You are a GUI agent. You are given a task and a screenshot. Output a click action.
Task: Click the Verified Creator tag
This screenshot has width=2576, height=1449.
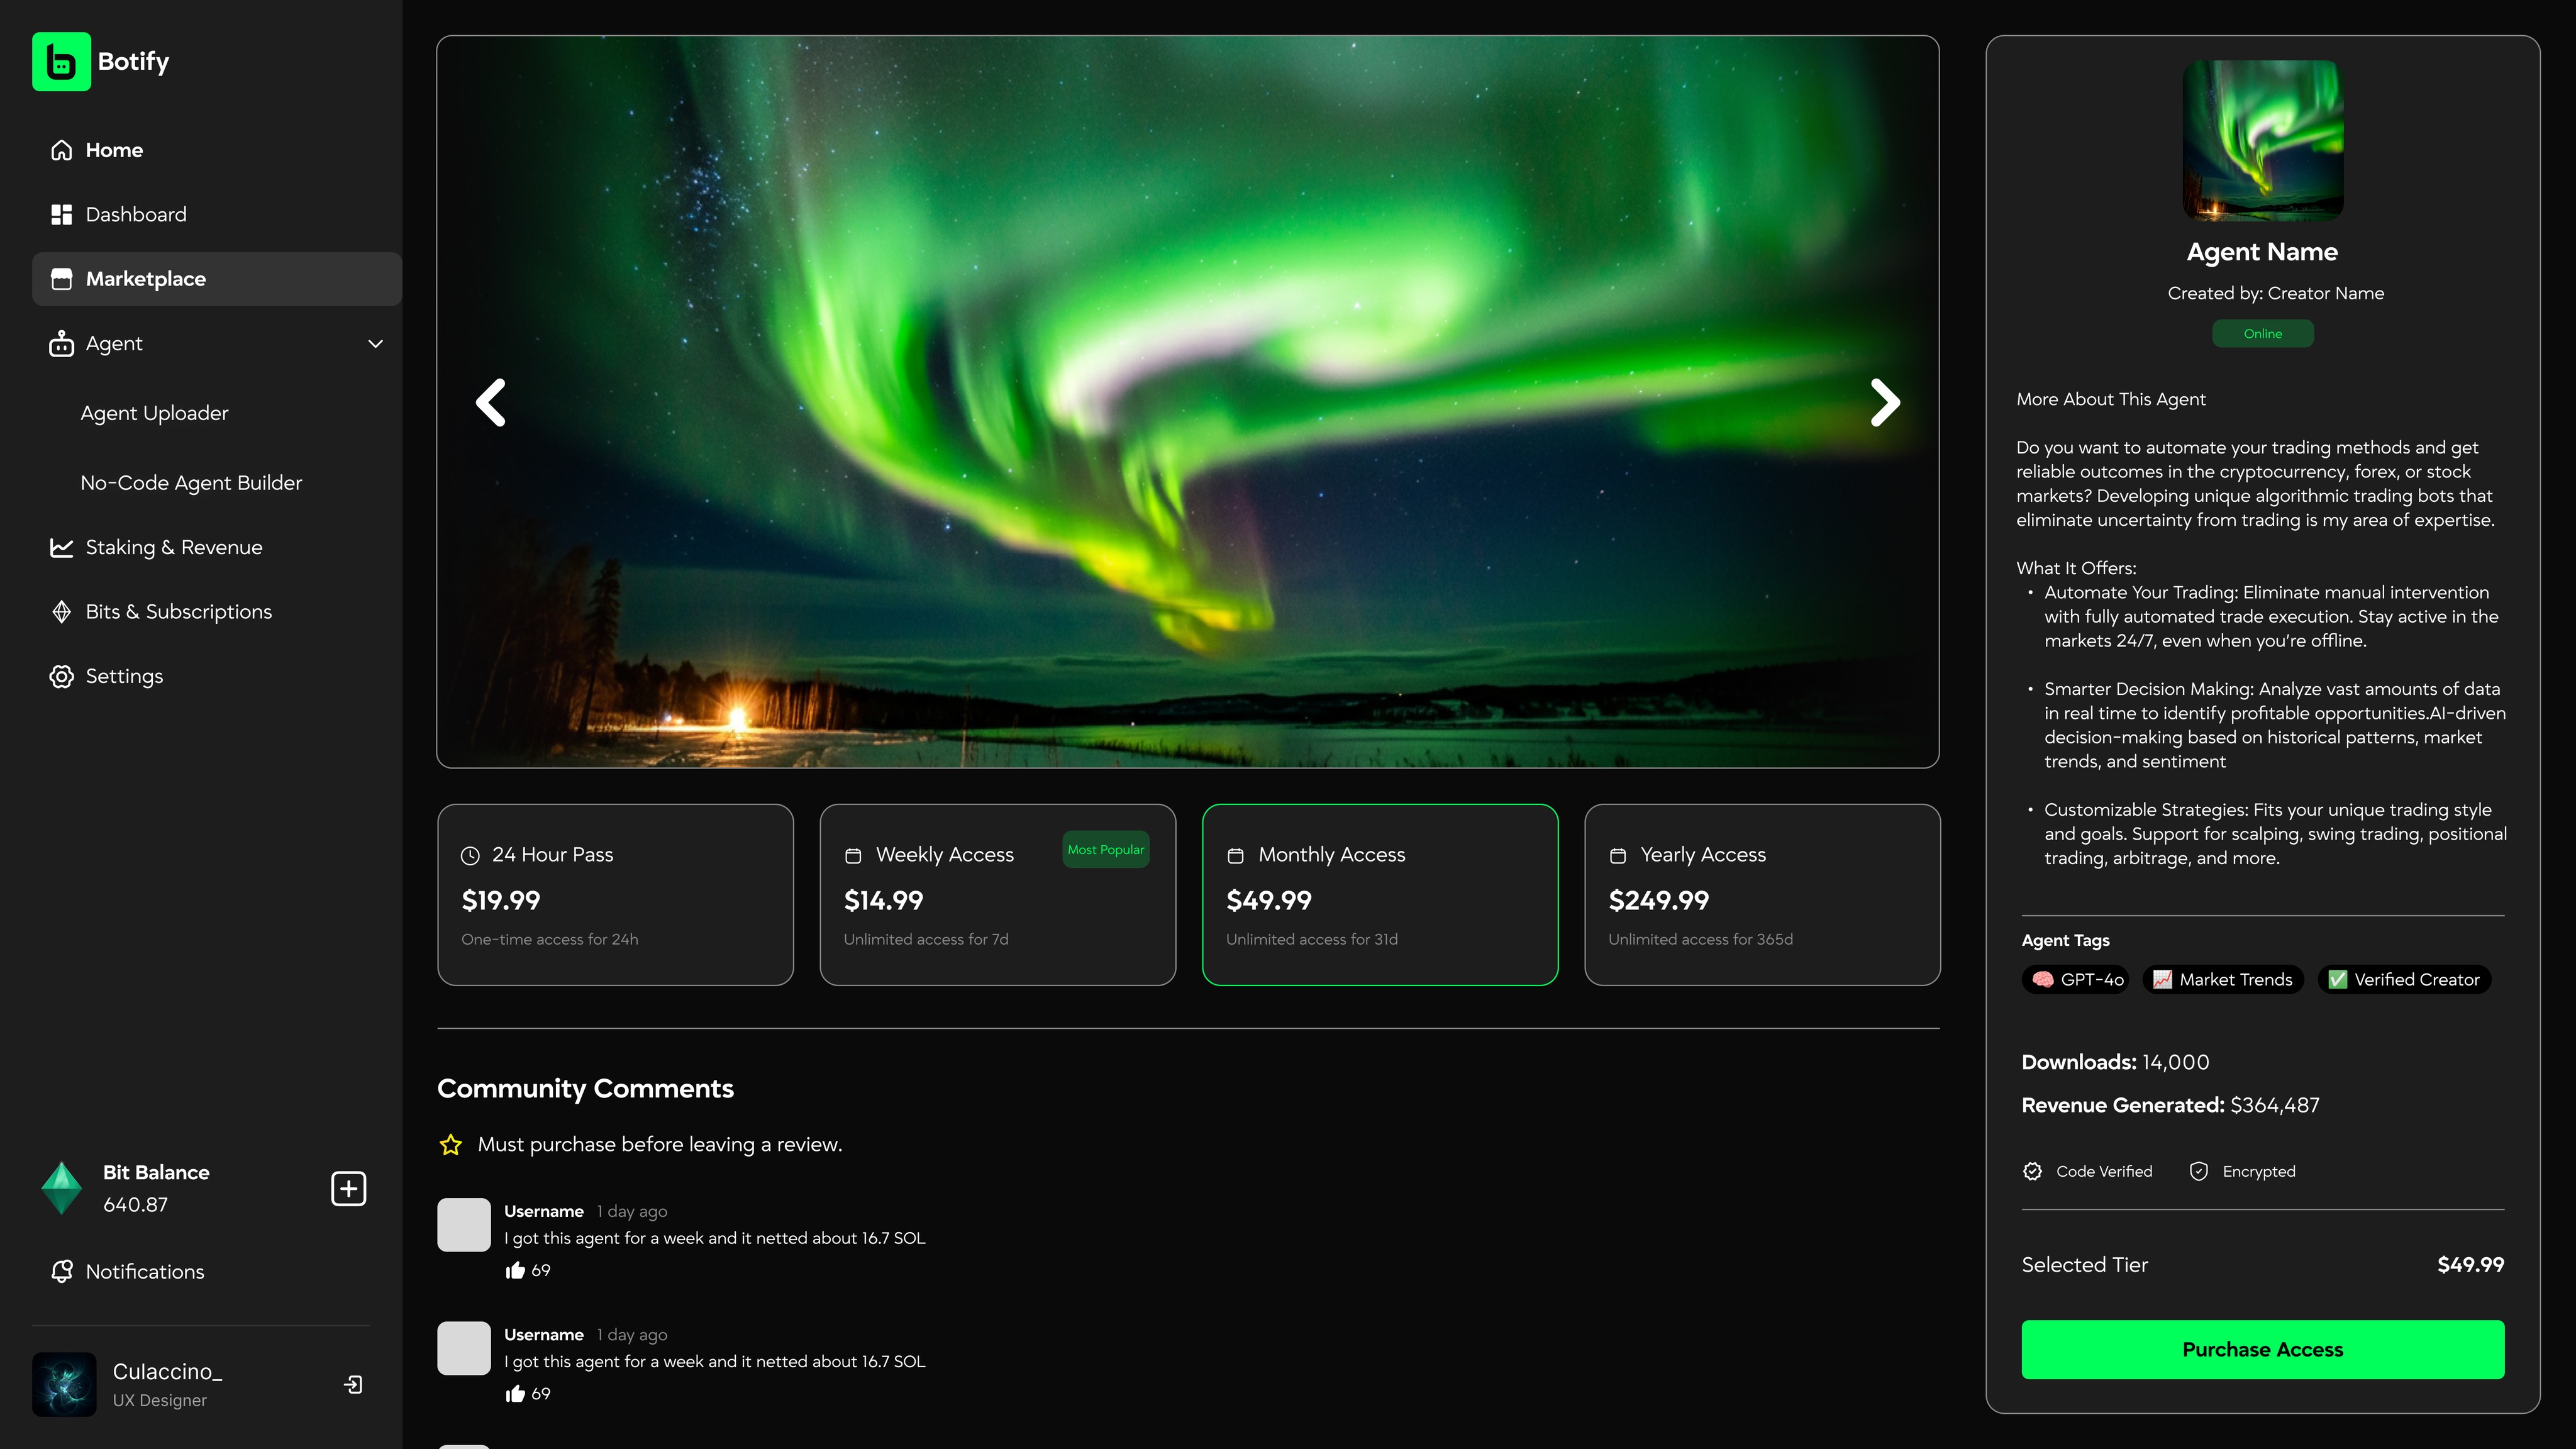[x=2404, y=979]
